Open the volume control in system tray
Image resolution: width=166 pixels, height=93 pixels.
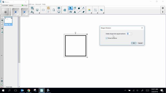point(137,90)
